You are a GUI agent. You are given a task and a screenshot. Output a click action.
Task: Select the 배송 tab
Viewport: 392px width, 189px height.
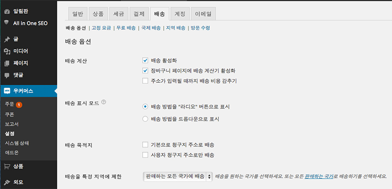(160, 14)
